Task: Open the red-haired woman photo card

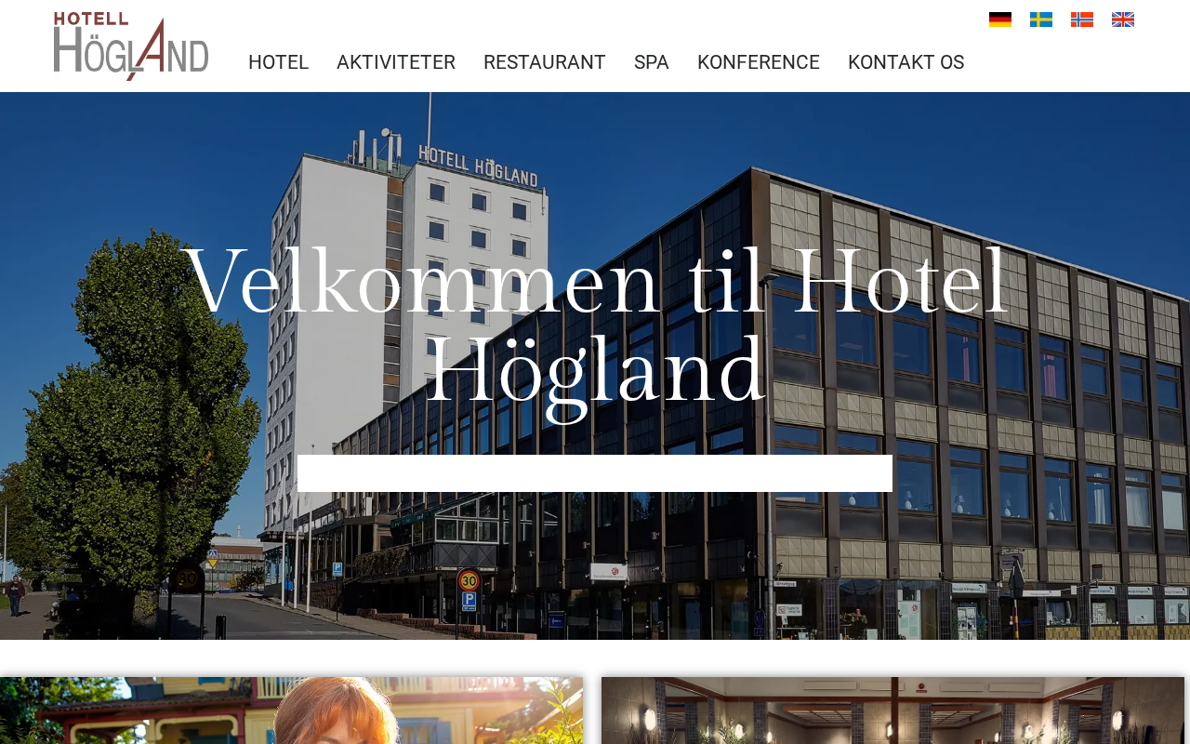Action: point(291,711)
